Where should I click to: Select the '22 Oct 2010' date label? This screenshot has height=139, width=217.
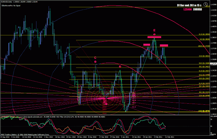(x=37, y=137)
